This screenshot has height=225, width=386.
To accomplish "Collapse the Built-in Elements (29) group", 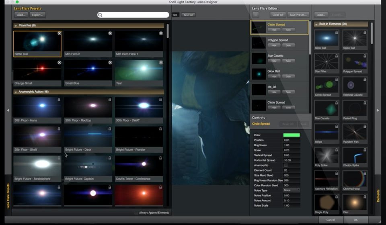I will (316, 25).
